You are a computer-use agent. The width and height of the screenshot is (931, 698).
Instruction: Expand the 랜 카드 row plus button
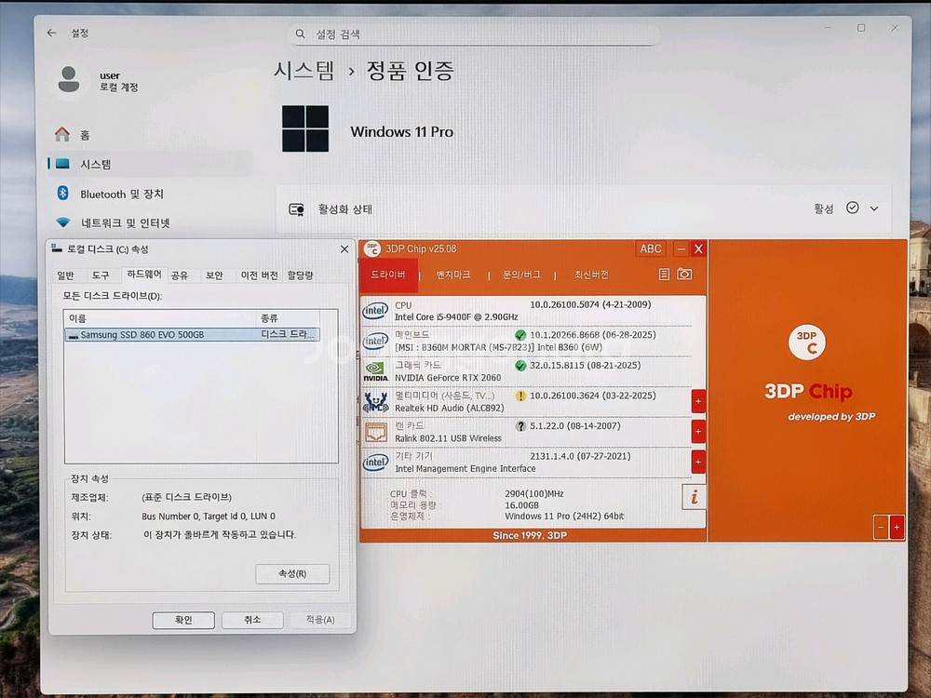click(x=698, y=432)
